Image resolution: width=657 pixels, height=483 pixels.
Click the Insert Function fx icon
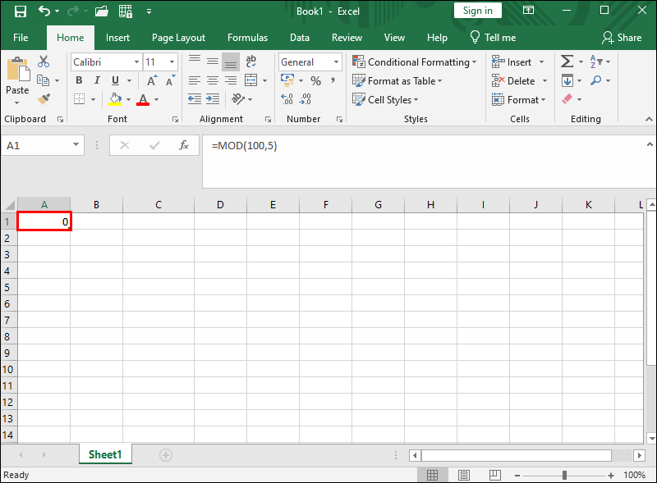point(184,145)
